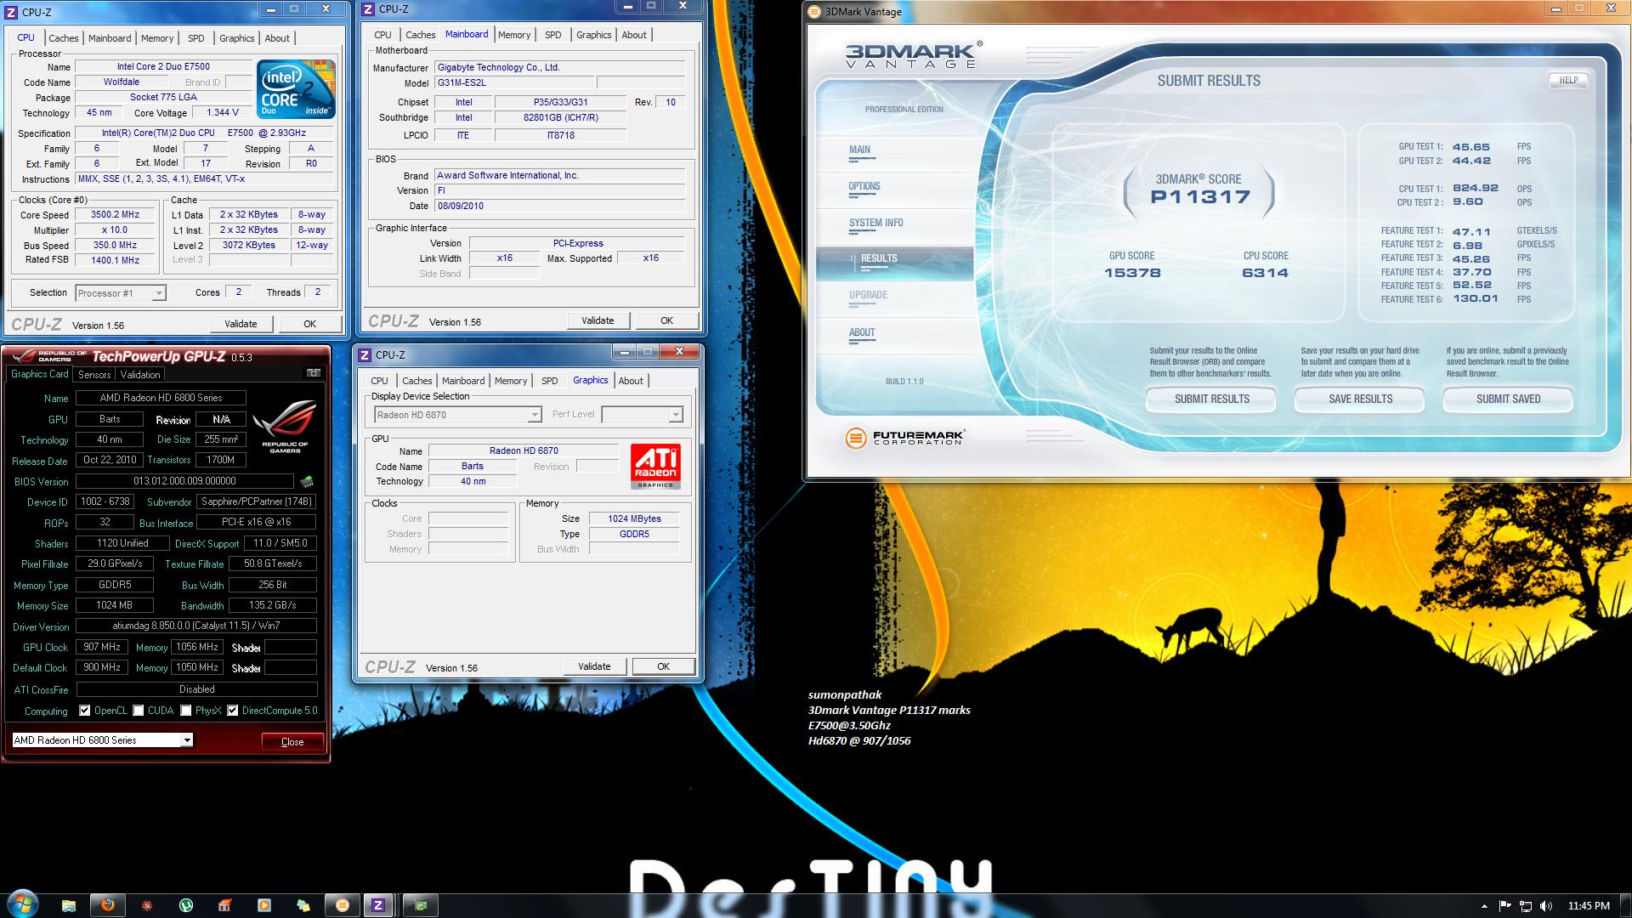Screen dimensions: 1632x918
Task: Click Validate in CPU-Z Mainboard window
Action: pos(598,320)
